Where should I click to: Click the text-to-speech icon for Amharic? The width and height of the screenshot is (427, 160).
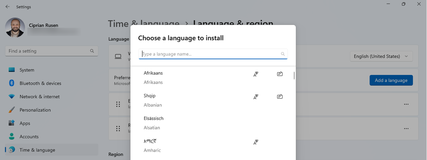click(255, 142)
